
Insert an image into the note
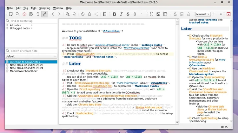coord(158,14)
